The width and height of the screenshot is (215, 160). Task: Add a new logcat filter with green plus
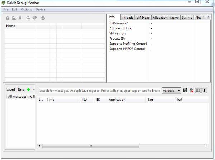pyautogui.click(x=28, y=89)
